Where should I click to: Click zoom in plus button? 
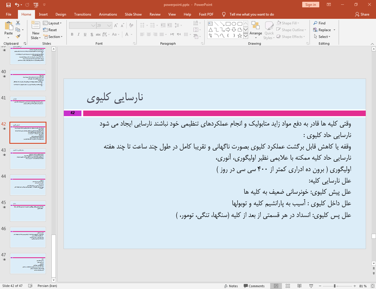click(x=355, y=286)
